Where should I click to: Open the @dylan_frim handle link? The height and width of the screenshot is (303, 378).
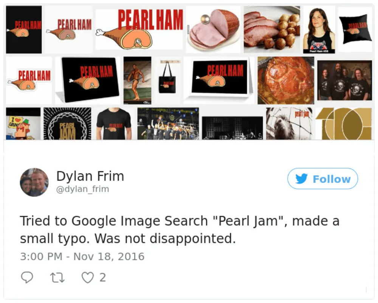[x=83, y=189]
